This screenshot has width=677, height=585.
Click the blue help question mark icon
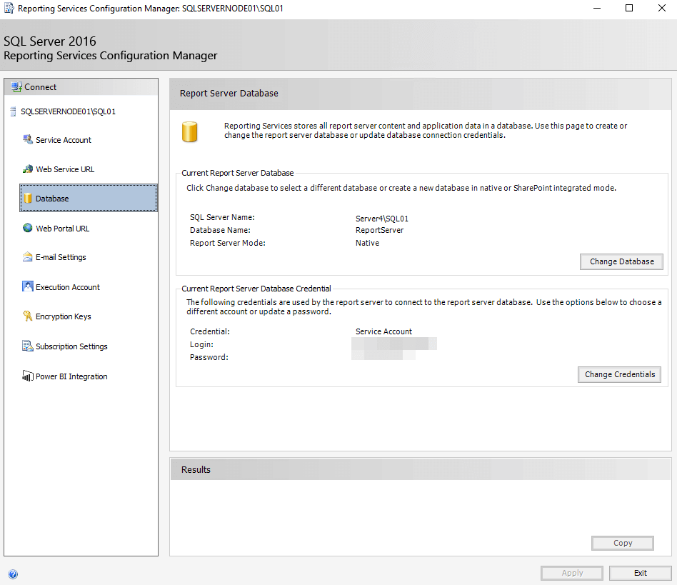coord(13,574)
